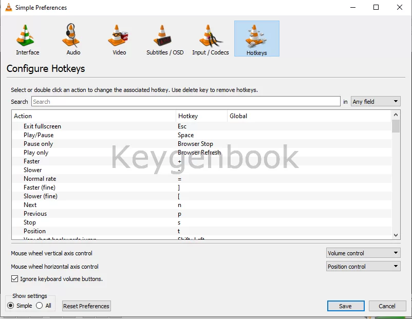The height and width of the screenshot is (319, 412).
Task: Click the hotkey list vertical scrollbar
Action: (396, 180)
